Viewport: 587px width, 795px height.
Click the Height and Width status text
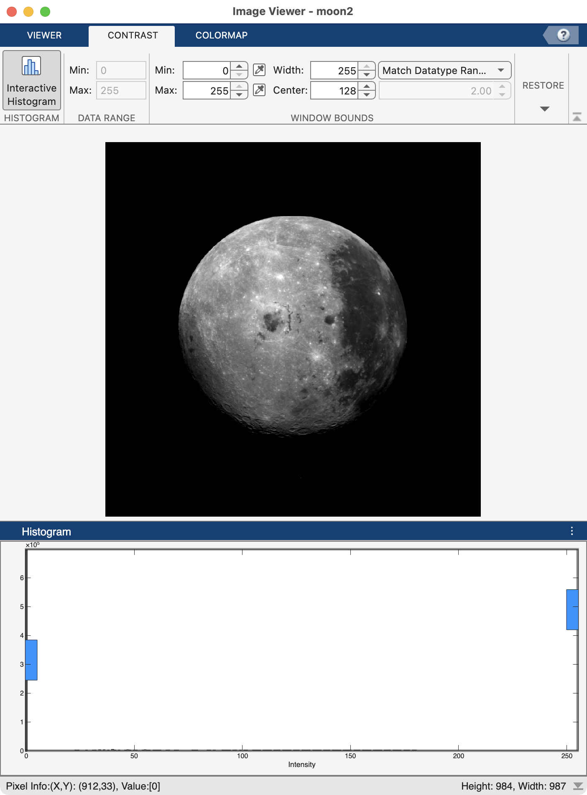(x=513, y=786)
